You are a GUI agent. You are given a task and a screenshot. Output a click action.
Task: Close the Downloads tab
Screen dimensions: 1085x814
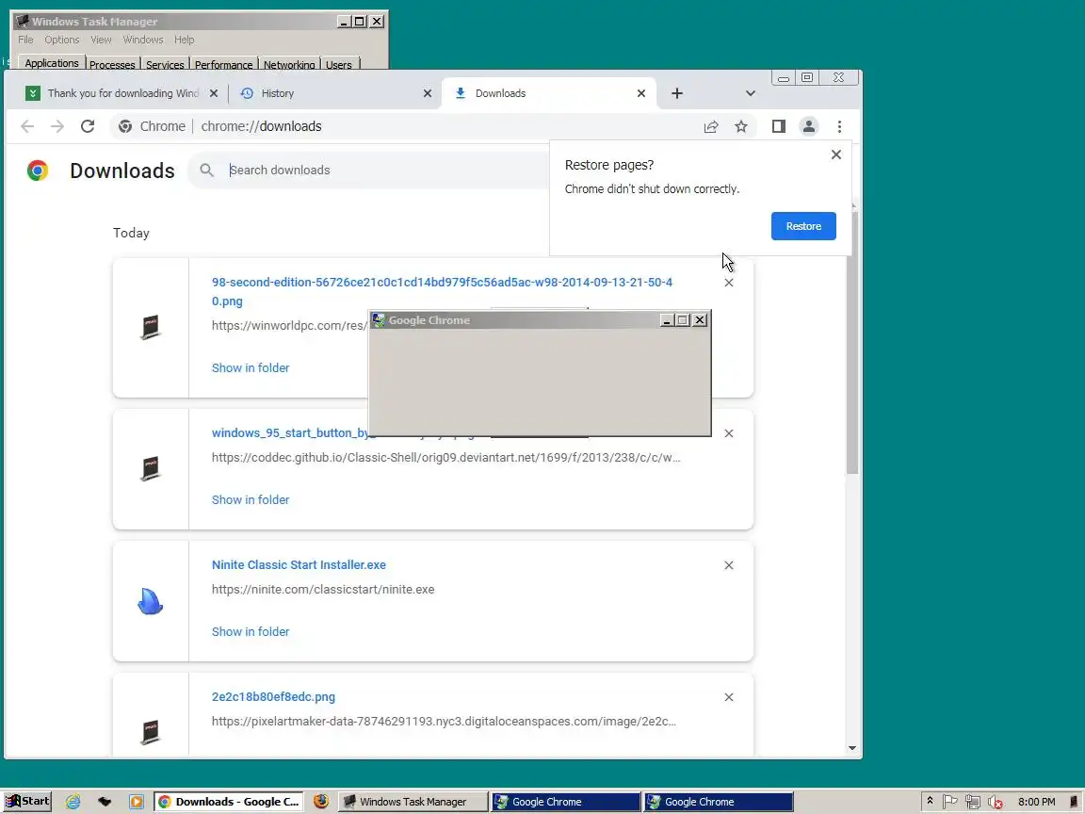point(640,93)
